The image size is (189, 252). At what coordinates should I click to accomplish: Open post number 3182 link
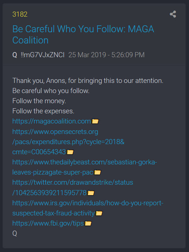pos(20,14)
